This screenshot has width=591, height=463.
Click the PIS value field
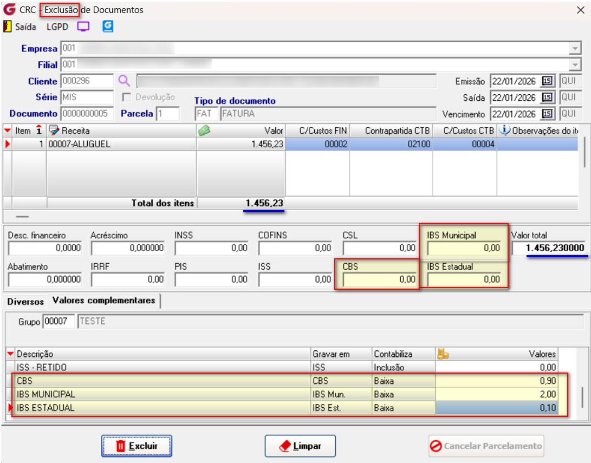point(211,279)
